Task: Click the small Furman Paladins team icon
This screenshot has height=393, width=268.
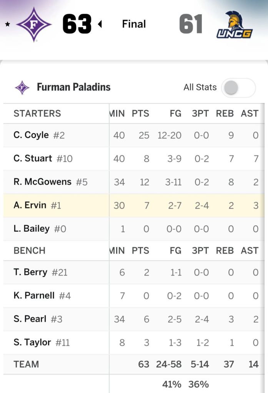Action: [x=22, y=88]
